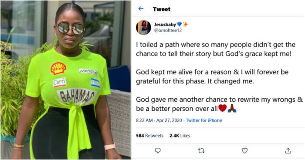The image size is (305, 160).
Task: Open the Jesusbaby profile avatar
Action: [143, 27]
